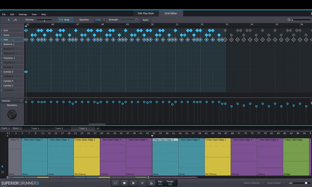Open the Song Creator selector
This screenshot has height=187, width=312.
pyautogui.click(x=276, y=183)
